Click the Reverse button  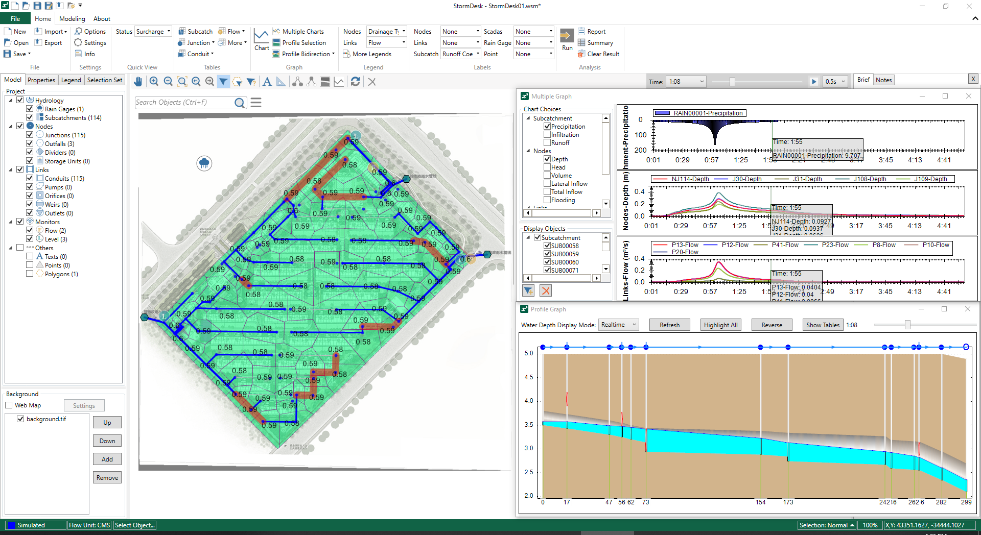point(772,325)
